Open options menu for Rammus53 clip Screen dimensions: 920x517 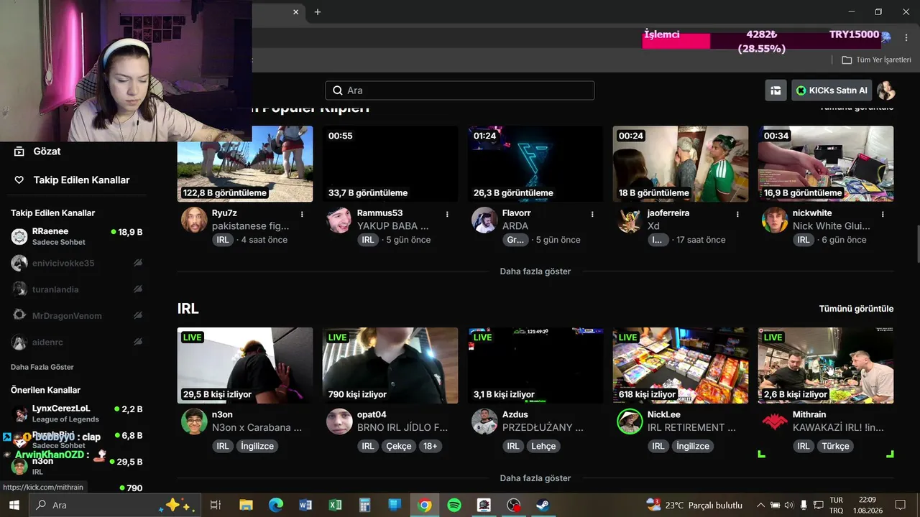point(447,214)
